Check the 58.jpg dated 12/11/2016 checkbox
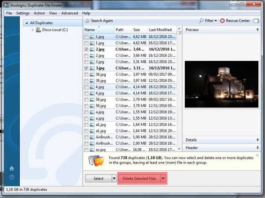 click(86, 106)
